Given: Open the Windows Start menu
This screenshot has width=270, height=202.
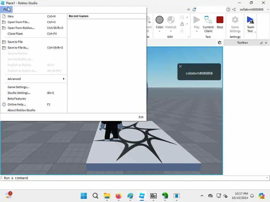Looking at the screenshot, I should (x=84, y=196).
